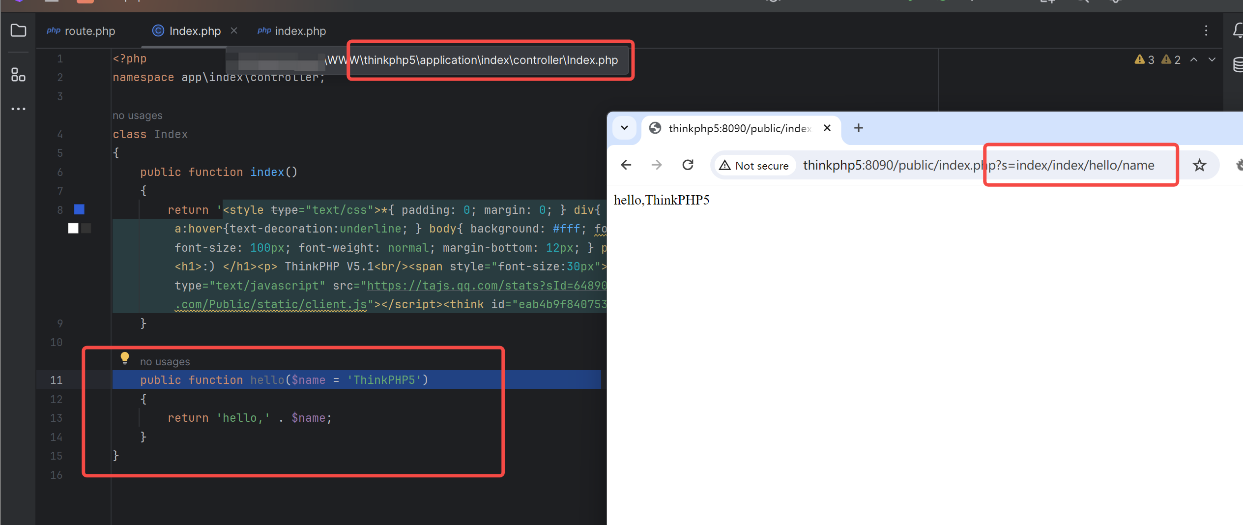Viewport: 1243px width, 525px height.
Task: Show more tool windows ellipsis
Action: click(18, 109)
